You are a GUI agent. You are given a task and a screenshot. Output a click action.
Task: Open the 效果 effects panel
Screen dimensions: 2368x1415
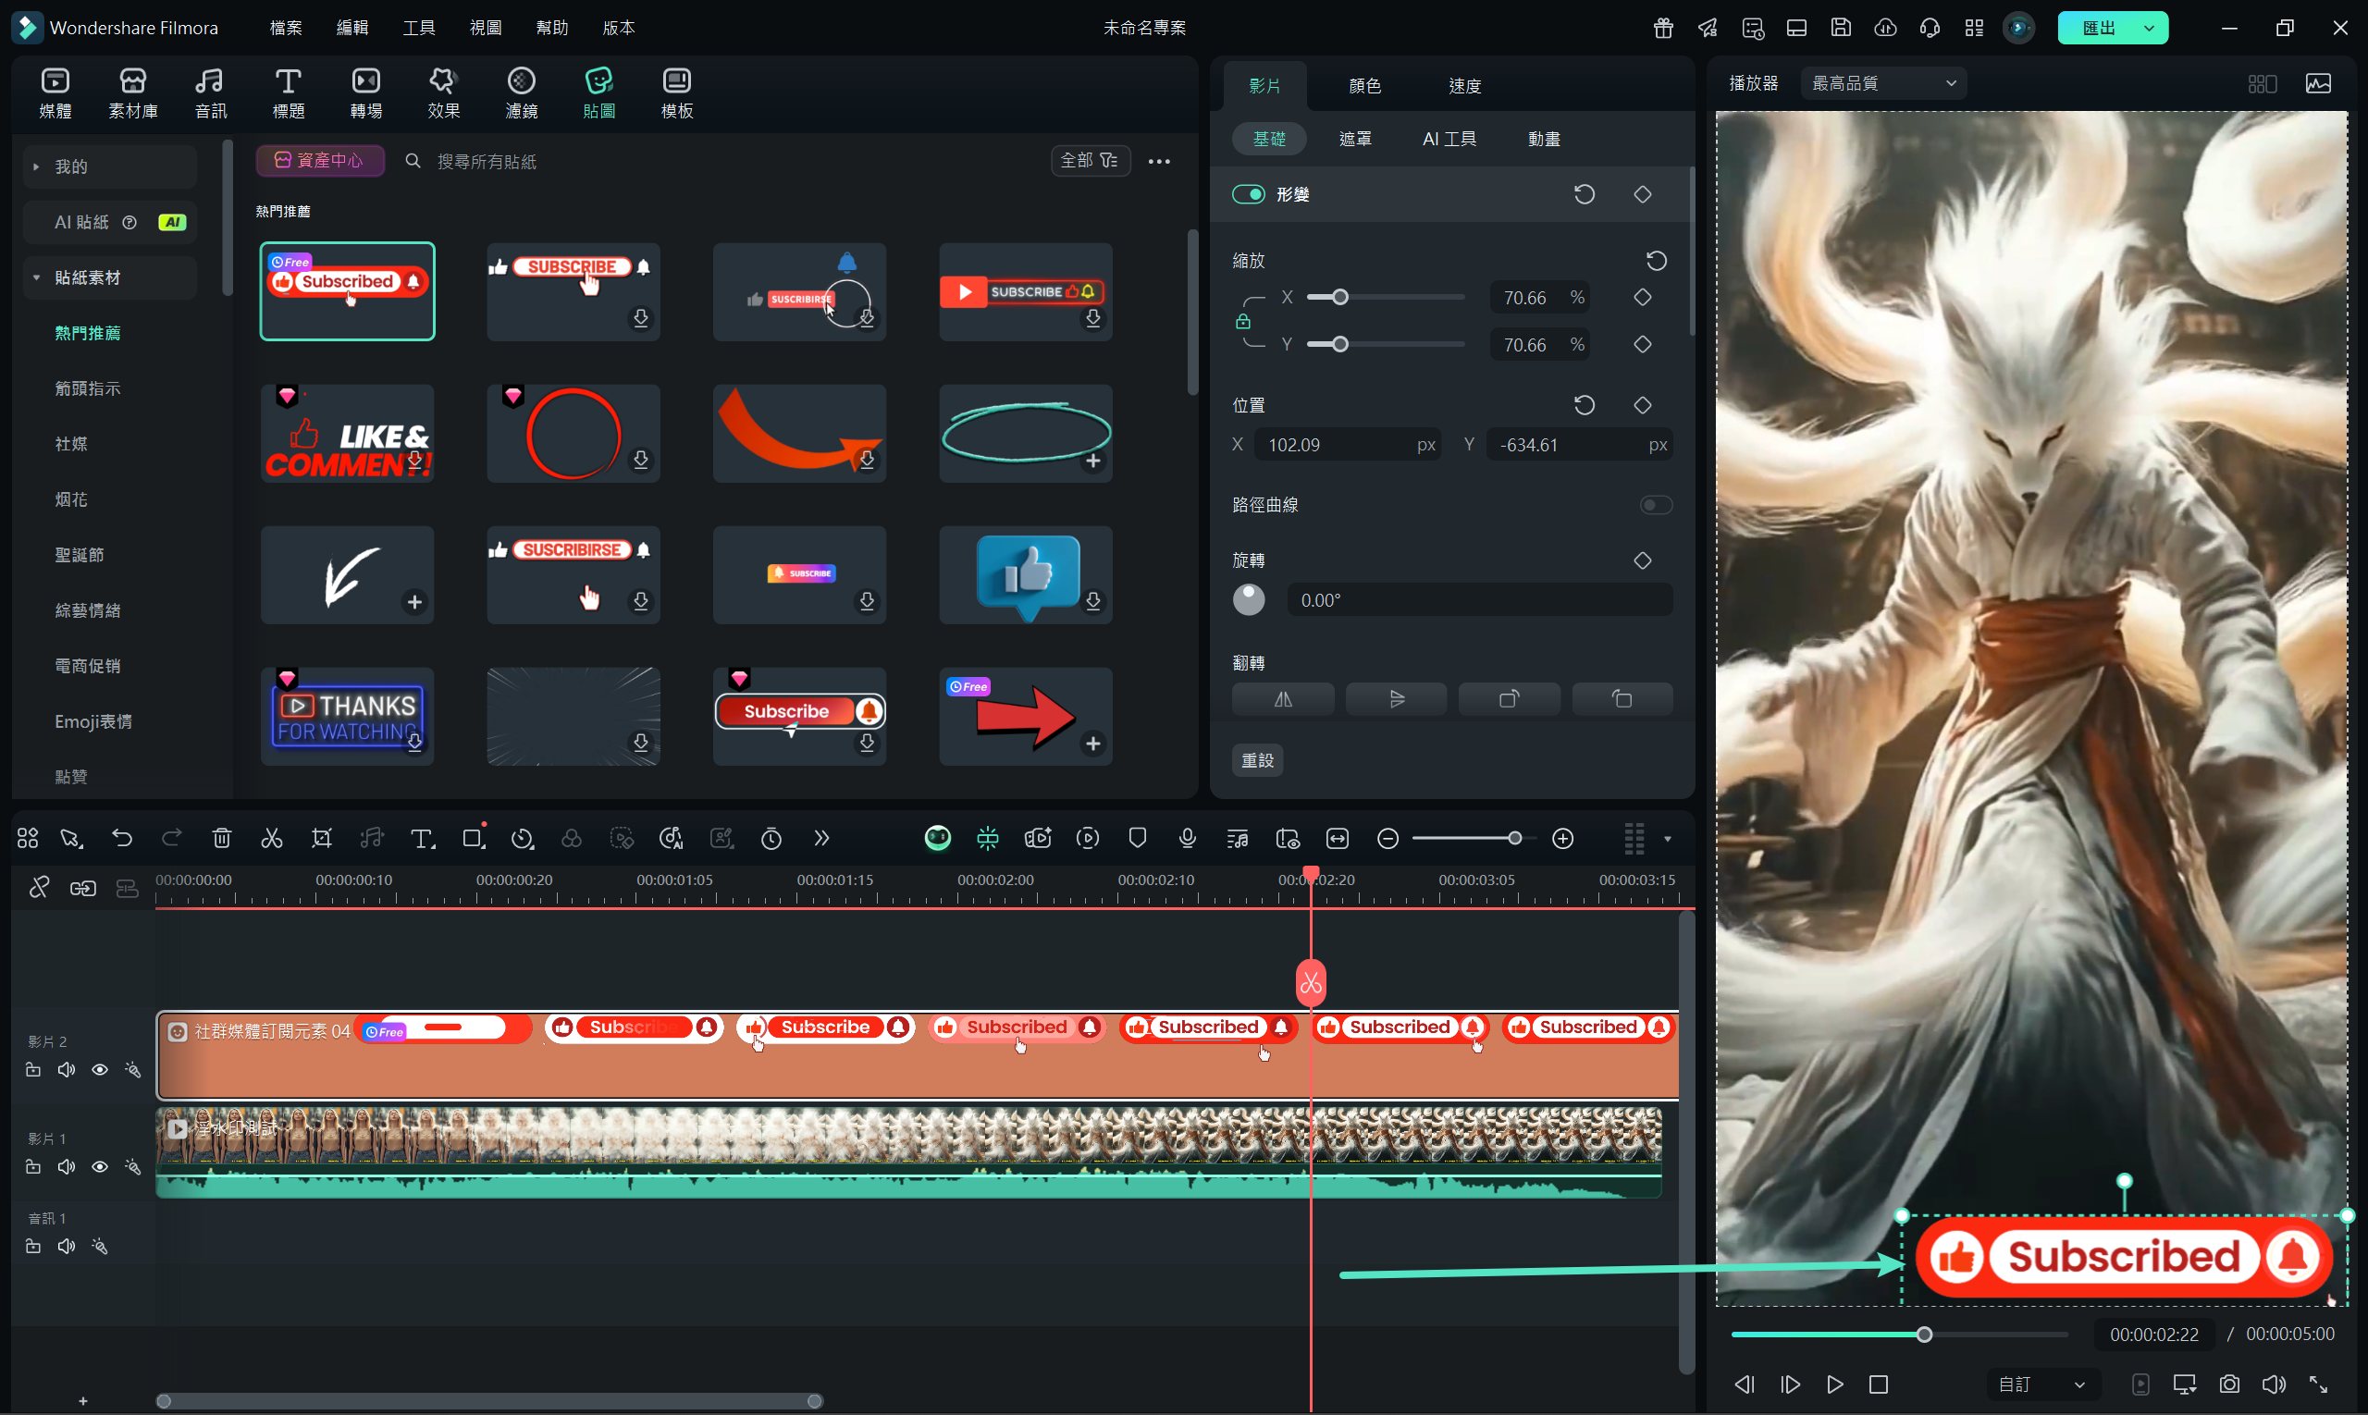pyautogui.click(x=443, y=93)
